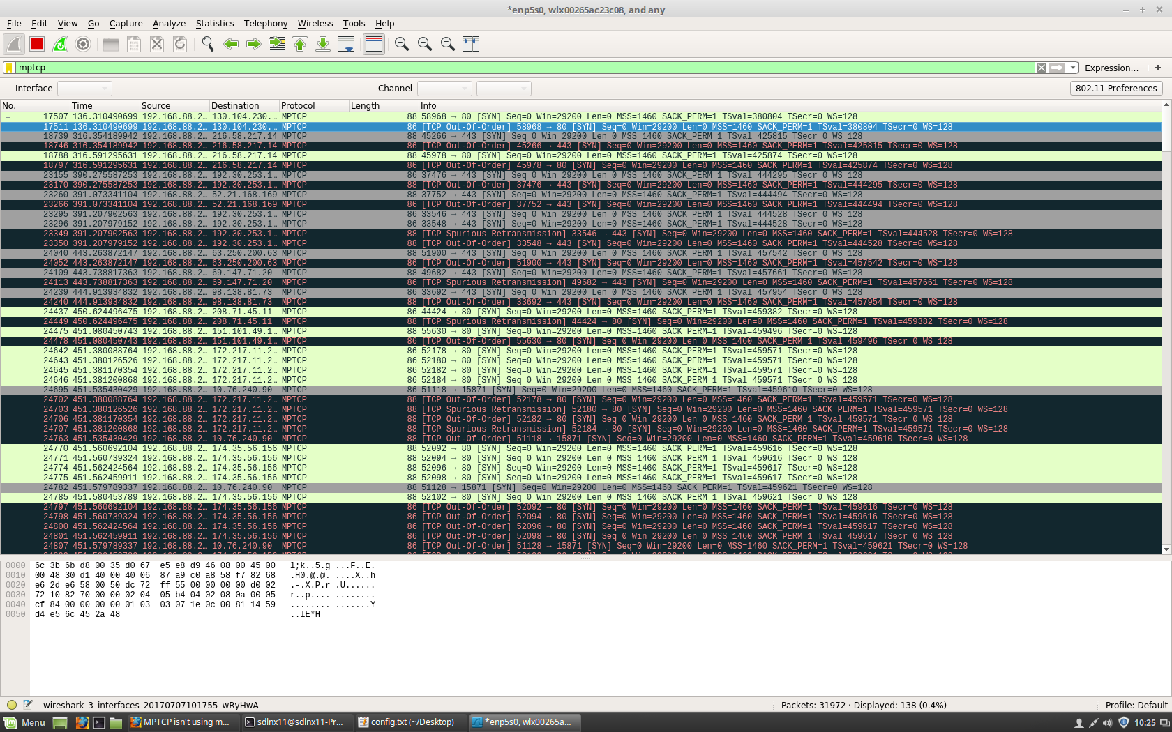The width and height of the screenshot is (1172, 732).
Task: Open the 802.11 Preferences dialog
Action: click(x=1115, y=88)
